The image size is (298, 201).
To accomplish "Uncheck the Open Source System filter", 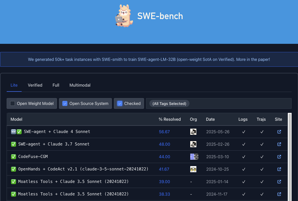I will pyautogui.click(x=65, y=103).
